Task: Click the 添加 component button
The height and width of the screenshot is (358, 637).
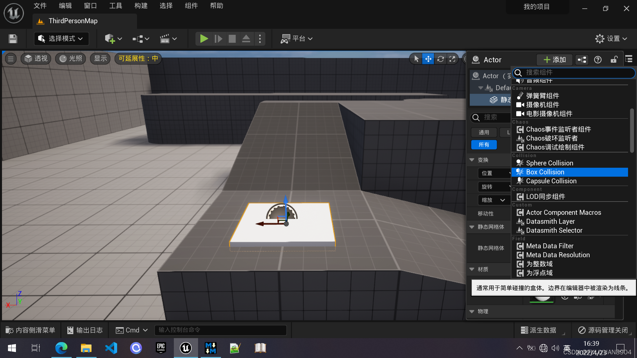Action: [x=554, y=60]
